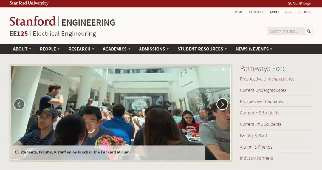The height and width of the screenshot is (170, 322).
Task: Open Prospective Undergraduates pathway link
Action: click(267, 79)
